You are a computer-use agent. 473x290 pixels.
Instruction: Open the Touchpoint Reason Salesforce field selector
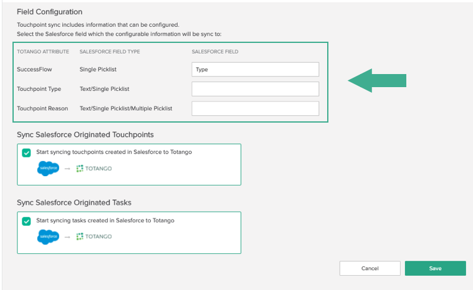pyautogui.click(x=256, y=108)
